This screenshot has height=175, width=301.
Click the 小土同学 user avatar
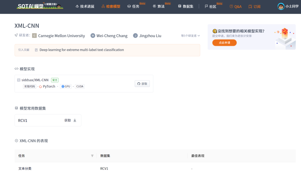coord(281,6)
